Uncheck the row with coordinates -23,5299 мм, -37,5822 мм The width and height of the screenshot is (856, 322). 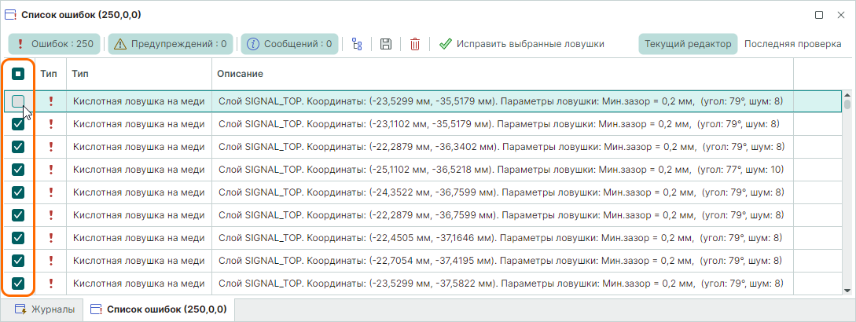click(18, 284)
